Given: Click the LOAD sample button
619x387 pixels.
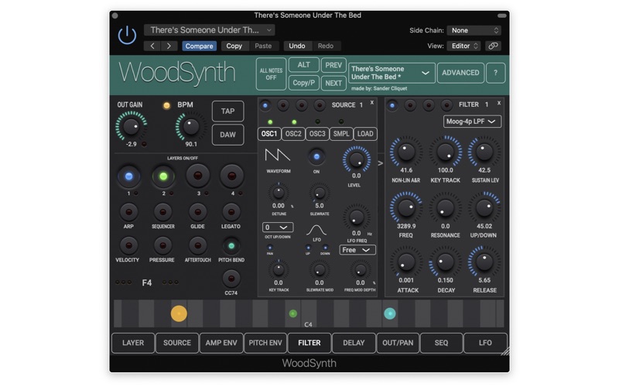Looking at the screenshot, I should point(365,134).
